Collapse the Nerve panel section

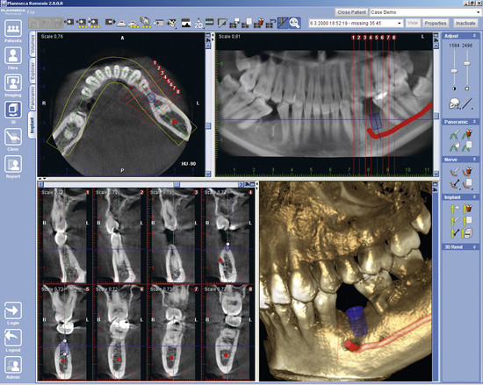pyautogui.click(x=460, y=160)
